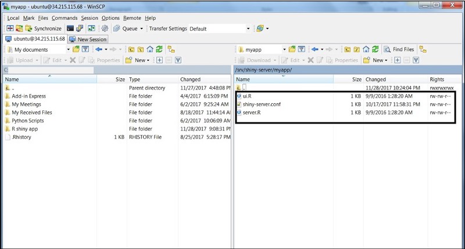The width and height of the screenshot is (465, 249).
Task: Expand the My documents drive dropdown
Action: pyautogui.click(x=67, y=49)
